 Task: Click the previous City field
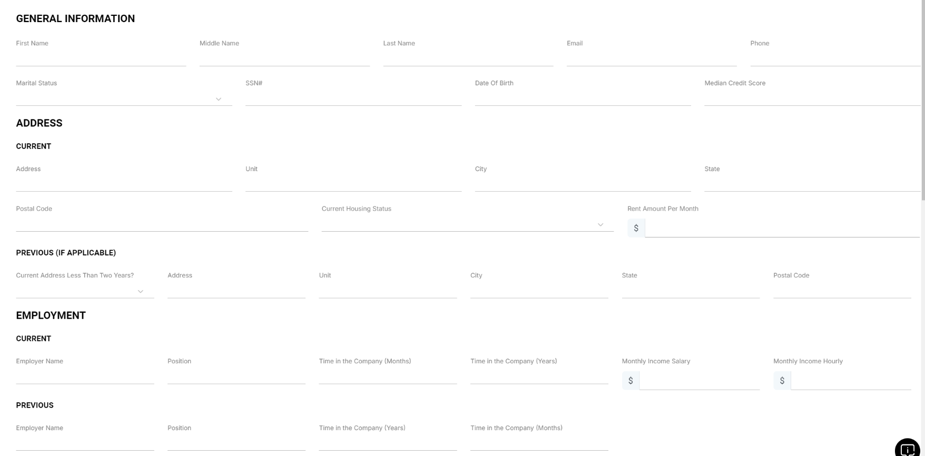pos(539,291)
